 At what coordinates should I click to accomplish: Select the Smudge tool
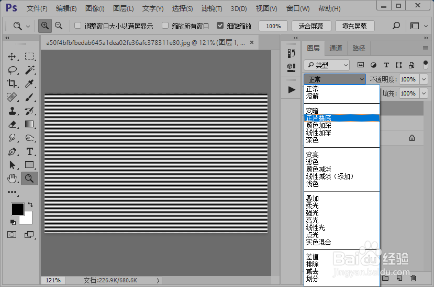12,138
